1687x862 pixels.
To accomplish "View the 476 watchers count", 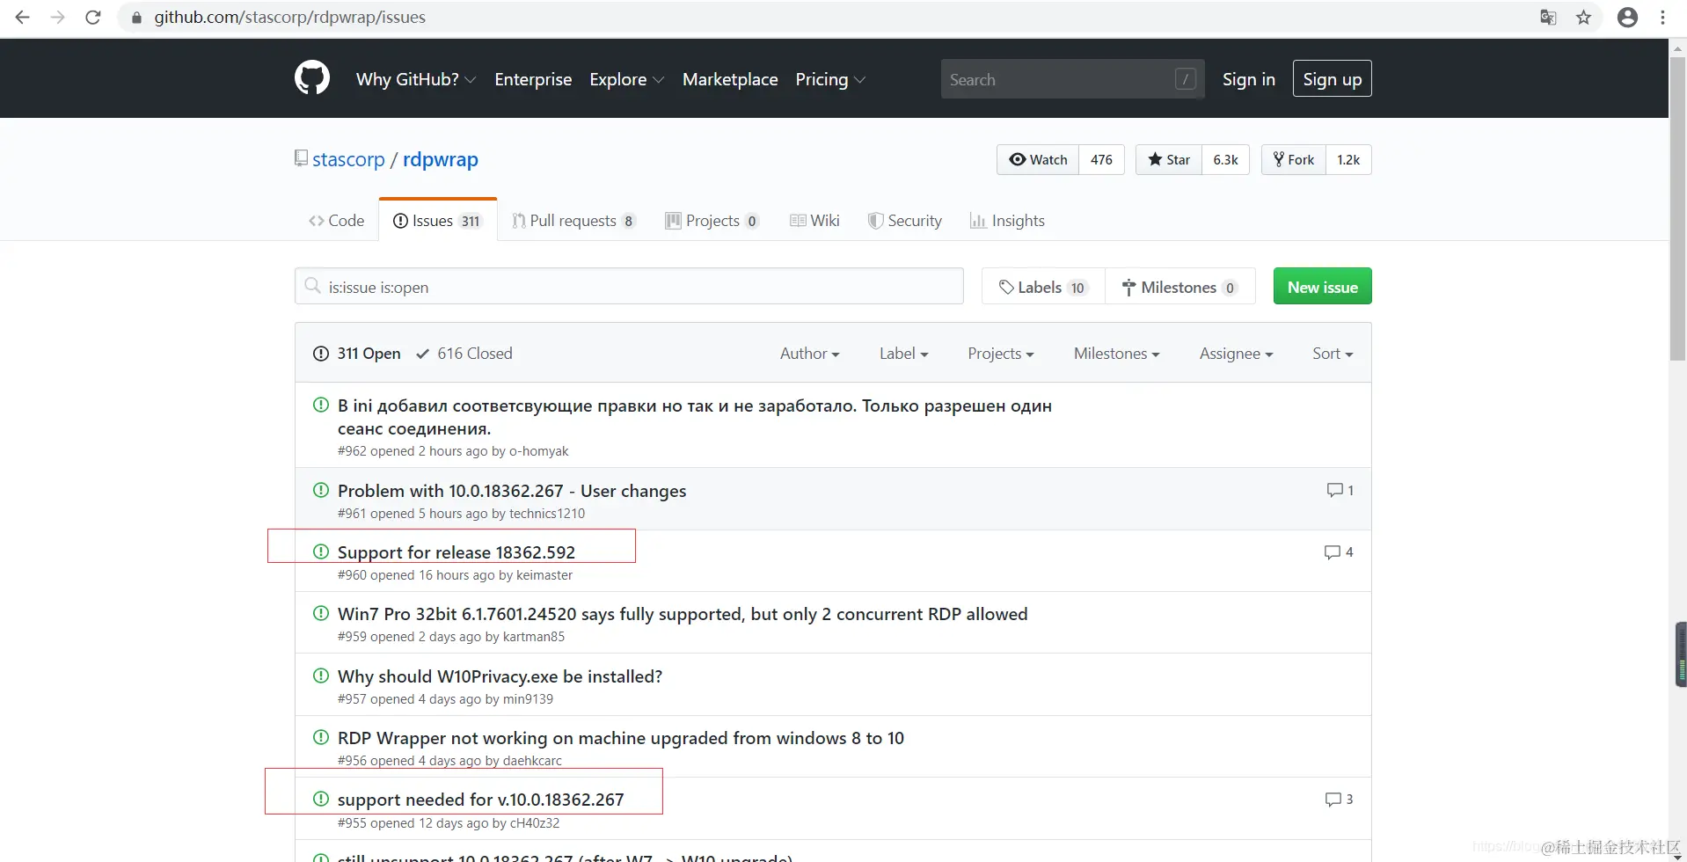I will click(x=1102, y=159).
